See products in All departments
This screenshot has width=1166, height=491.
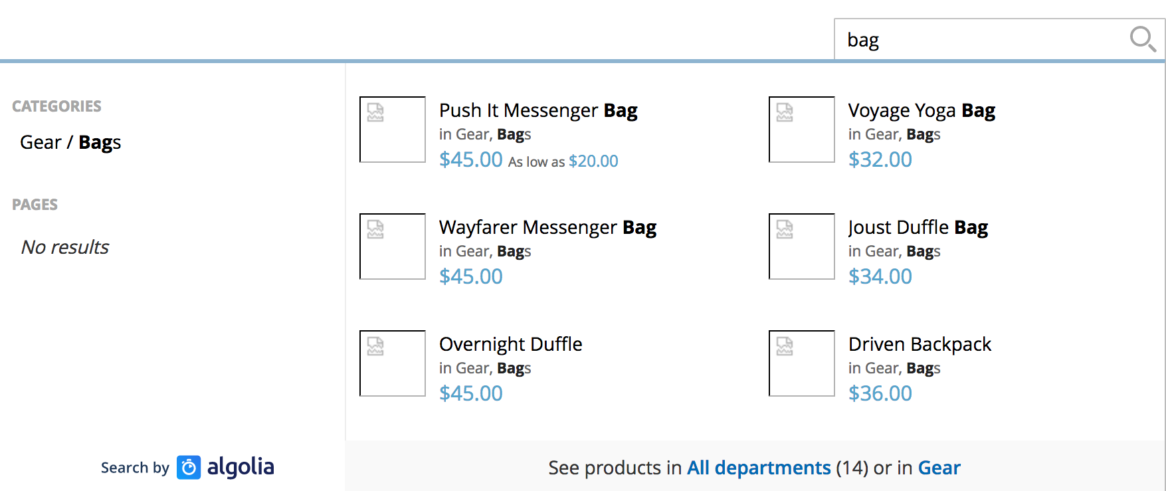pos(758,468)
